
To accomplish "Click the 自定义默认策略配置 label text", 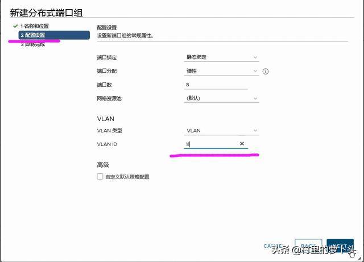I will (x=127, y=177).
